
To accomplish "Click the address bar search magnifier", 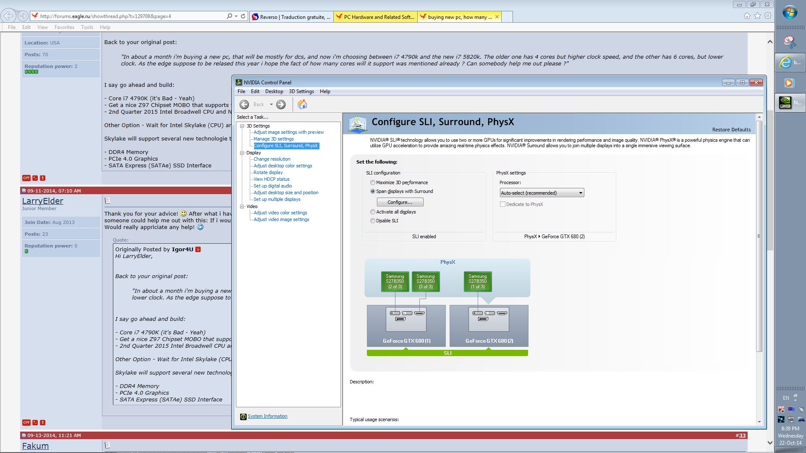I will coord(229,16).
